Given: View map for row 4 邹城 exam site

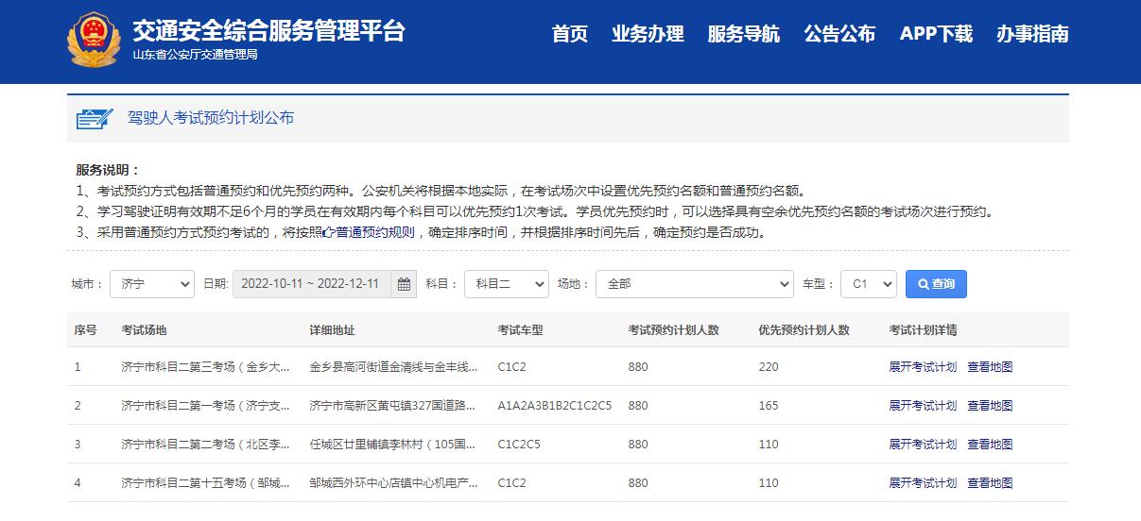Looking at the screenshot, I should (x=990, y=483).
